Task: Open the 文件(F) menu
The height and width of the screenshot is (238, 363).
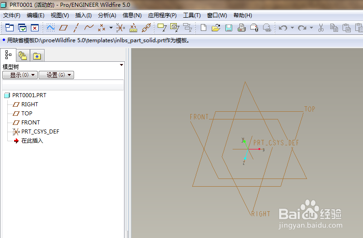Action: tap(11, 15)
